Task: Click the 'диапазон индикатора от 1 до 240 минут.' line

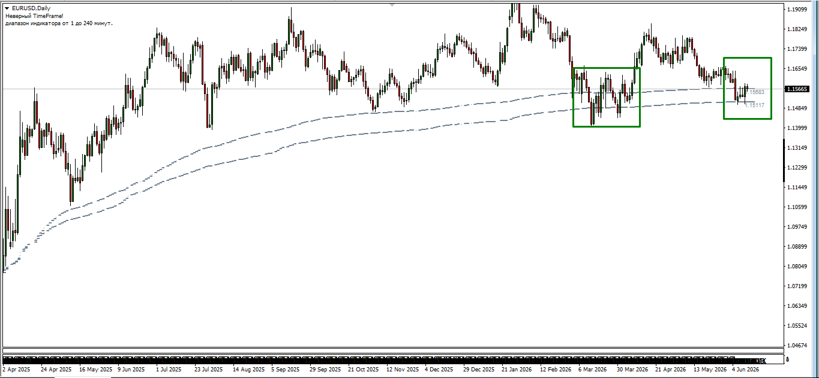Action: coord(59,23)
